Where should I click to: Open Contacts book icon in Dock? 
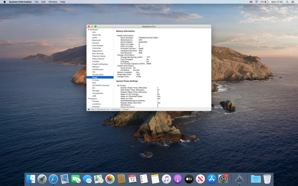(121, 179)
